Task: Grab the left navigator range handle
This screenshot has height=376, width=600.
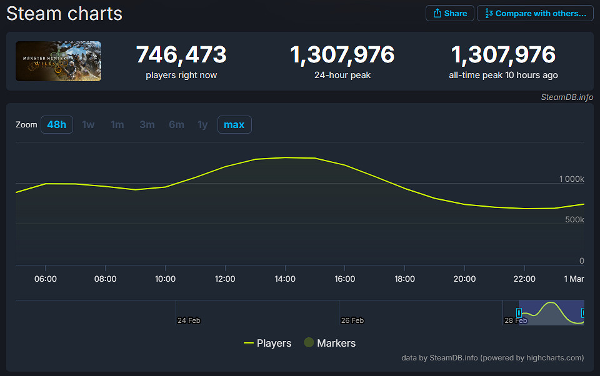Action: point(519,312)
